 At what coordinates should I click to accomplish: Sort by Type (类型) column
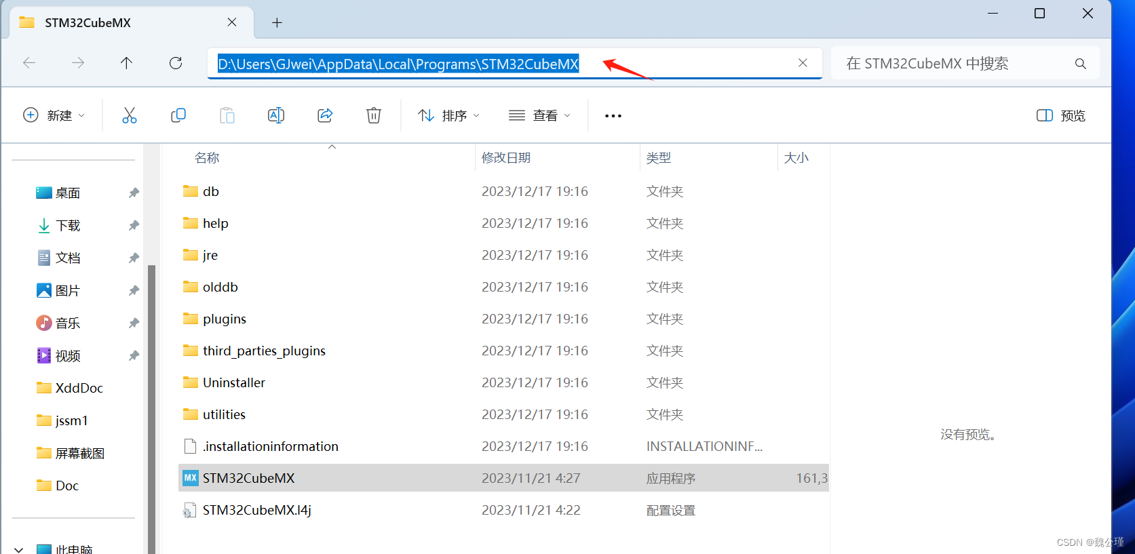tap(659, 158)
